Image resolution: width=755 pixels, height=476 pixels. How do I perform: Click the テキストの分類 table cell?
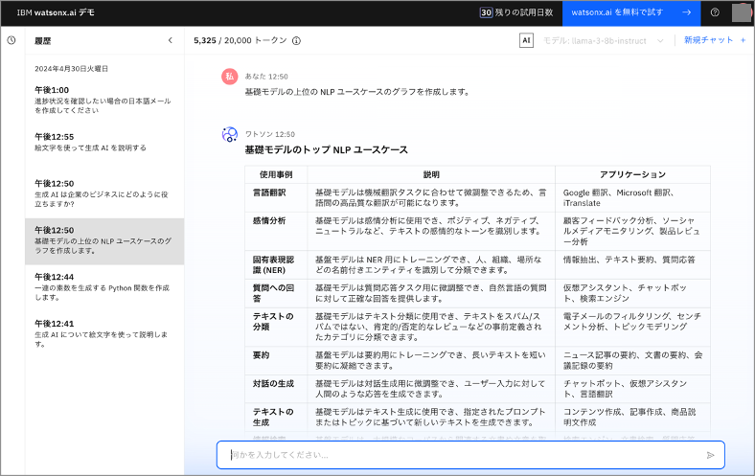(x=276, y=327)
